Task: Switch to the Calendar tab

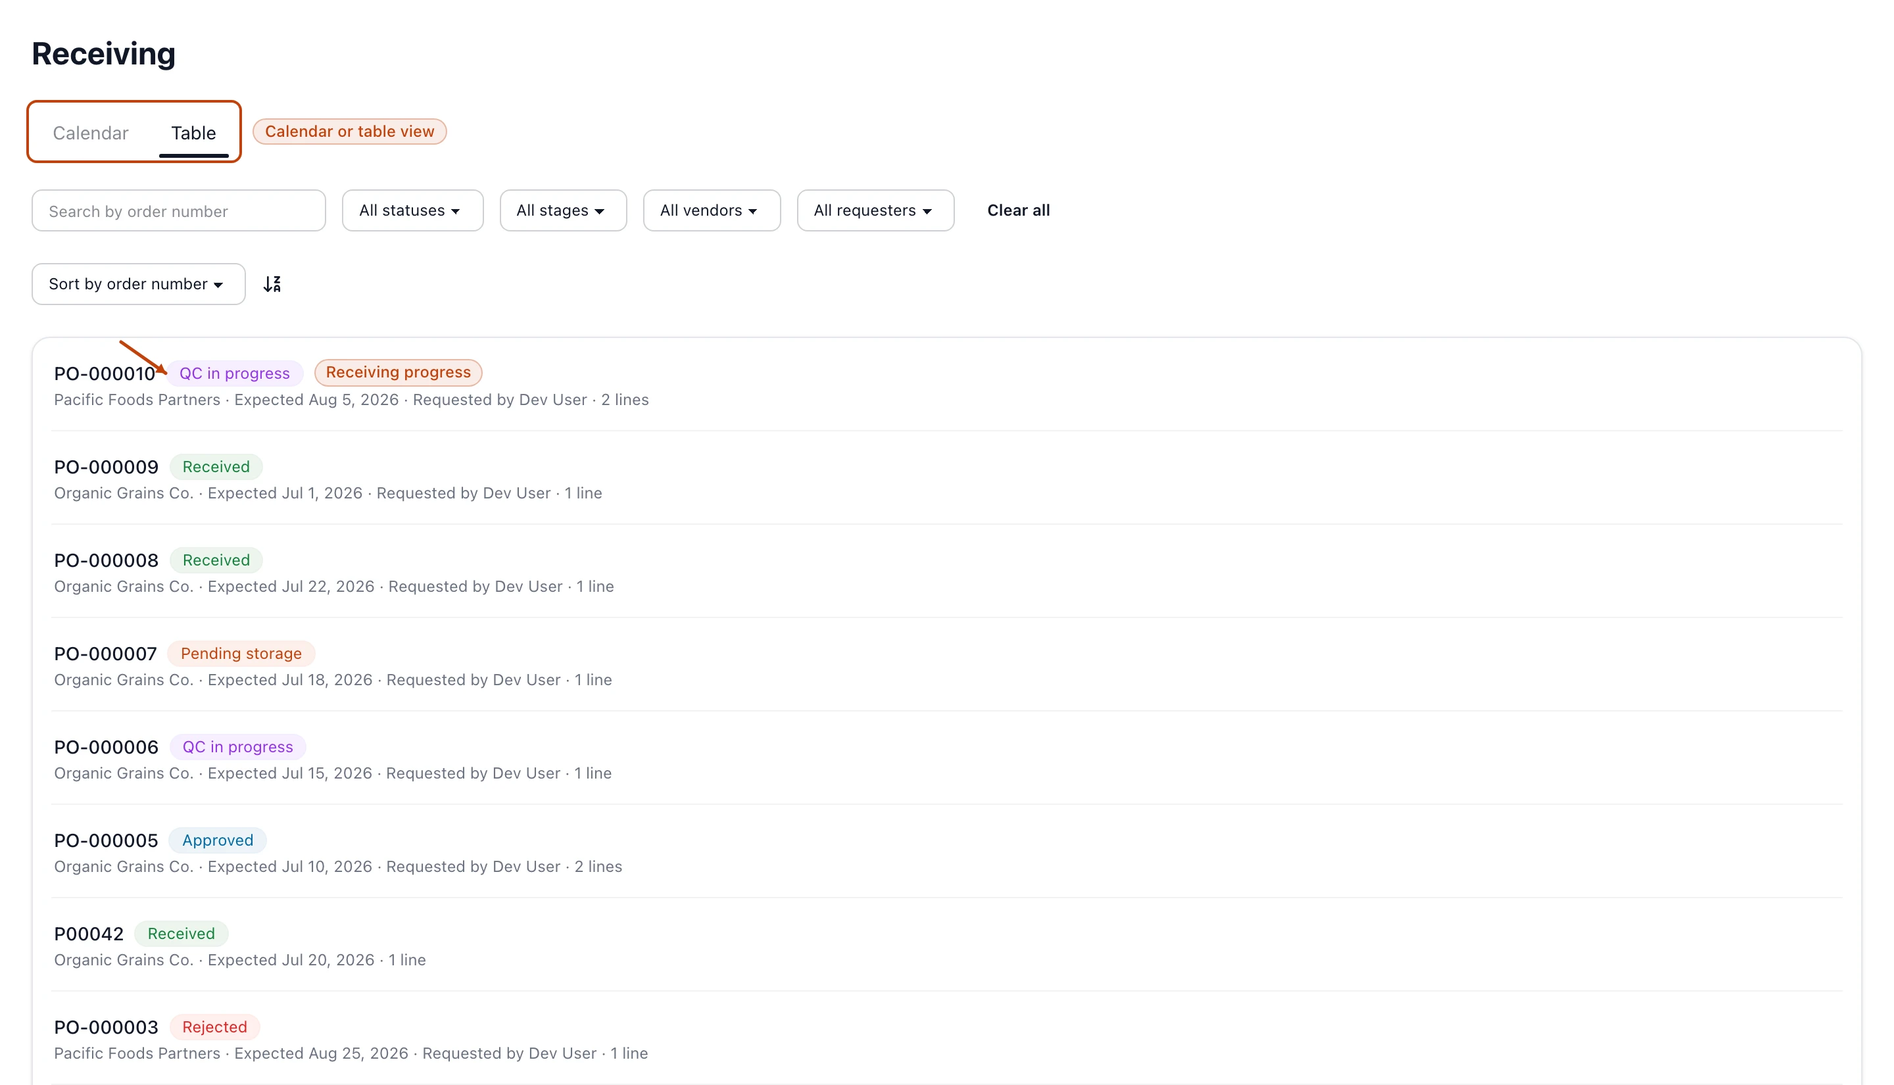Action: (x=90, y=133)
